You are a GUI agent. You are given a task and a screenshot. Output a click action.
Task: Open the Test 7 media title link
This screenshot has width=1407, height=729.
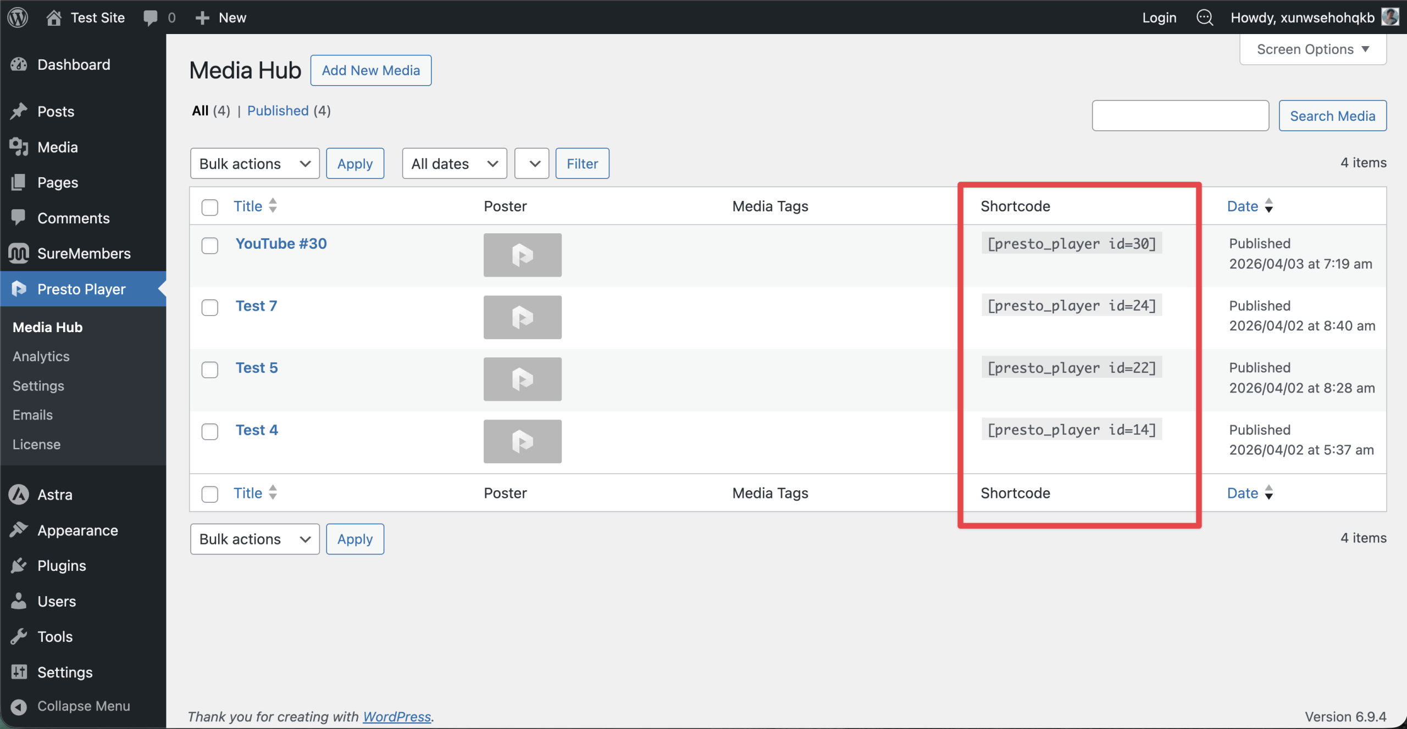256,306
